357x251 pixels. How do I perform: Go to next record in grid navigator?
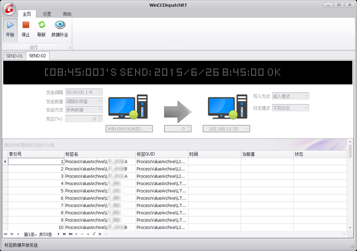pos(58,234)
